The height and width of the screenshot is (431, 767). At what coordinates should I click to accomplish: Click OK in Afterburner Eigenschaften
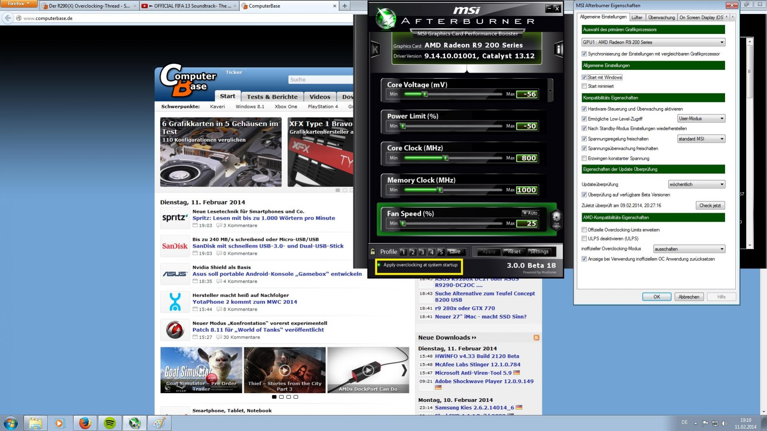point(657,297)
